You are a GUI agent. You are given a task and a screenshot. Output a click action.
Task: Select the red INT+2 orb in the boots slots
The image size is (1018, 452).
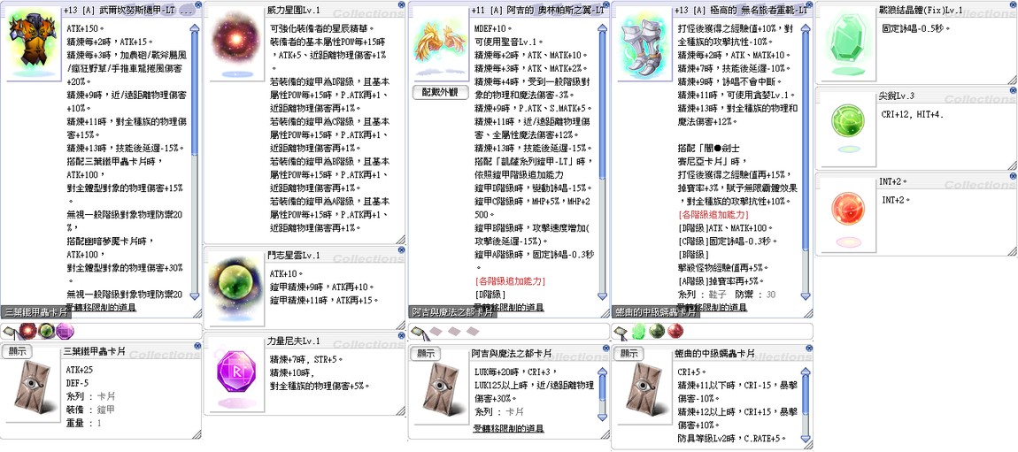[675, 332]
